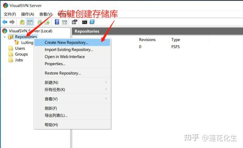Click the Jobs folder icon
Screen dimensions: 243x148
[11, 60]
